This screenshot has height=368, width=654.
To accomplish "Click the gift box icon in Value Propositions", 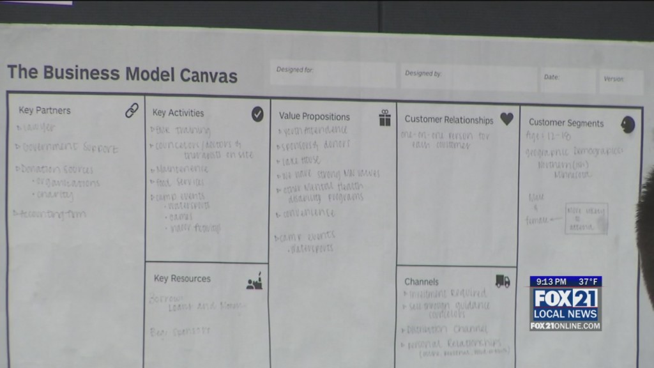I will pos(384,118).
